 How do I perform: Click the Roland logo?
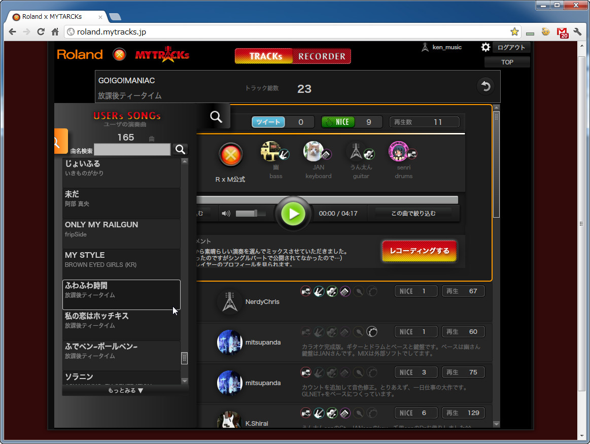(x=80, y=55)
